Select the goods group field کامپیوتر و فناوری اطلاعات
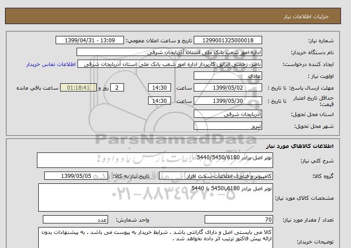This screenshot has height=248, width=351. click(x=216, y=176)
